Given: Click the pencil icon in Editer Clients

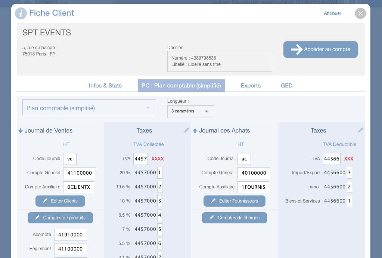Looking at the screenshot, I should pyautogui.click(x=45, y=201).
